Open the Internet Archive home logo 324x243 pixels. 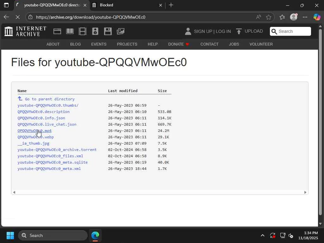25,31
